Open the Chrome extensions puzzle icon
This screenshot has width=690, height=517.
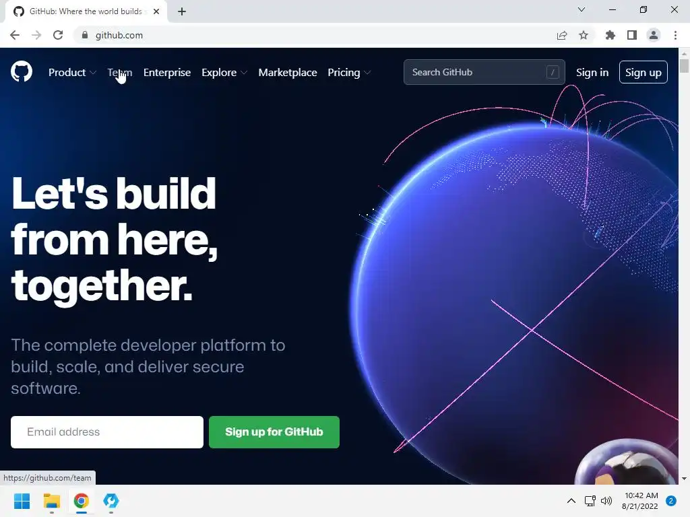pos(610,35)
